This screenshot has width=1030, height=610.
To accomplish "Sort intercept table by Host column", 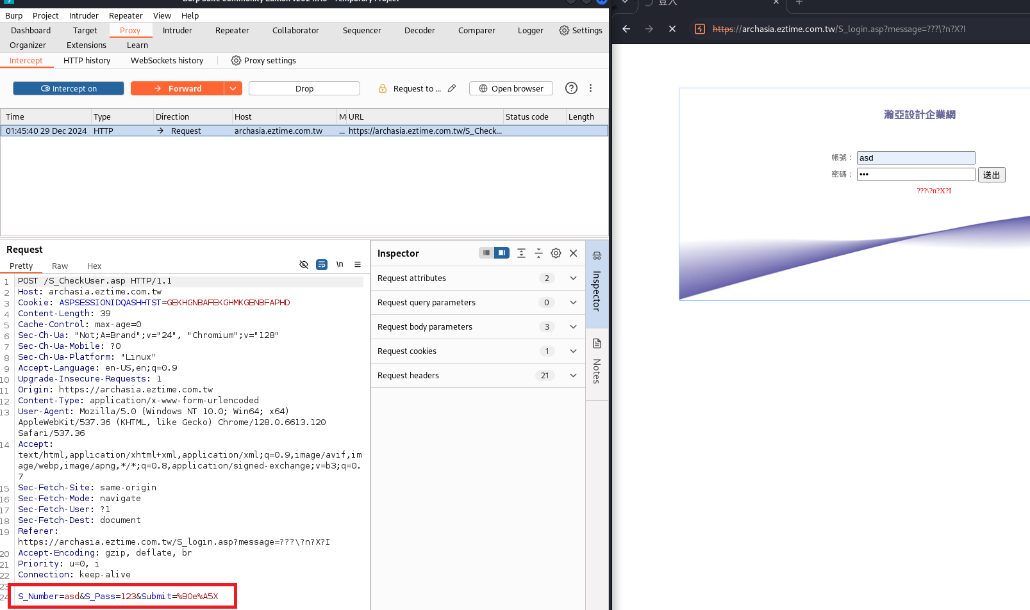I will pyautogui.click(x=285, y=116).
